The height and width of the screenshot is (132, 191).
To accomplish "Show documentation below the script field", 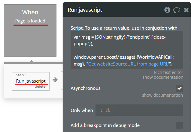I will (163, 77).
